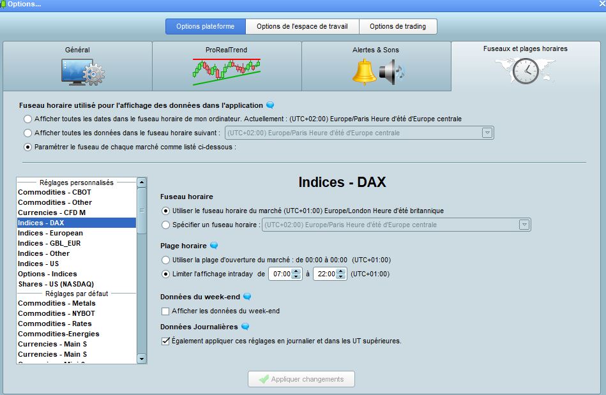606x395 pixels.
Task: Click the 07:00 start time field
Action: click(x=281, y=274)
